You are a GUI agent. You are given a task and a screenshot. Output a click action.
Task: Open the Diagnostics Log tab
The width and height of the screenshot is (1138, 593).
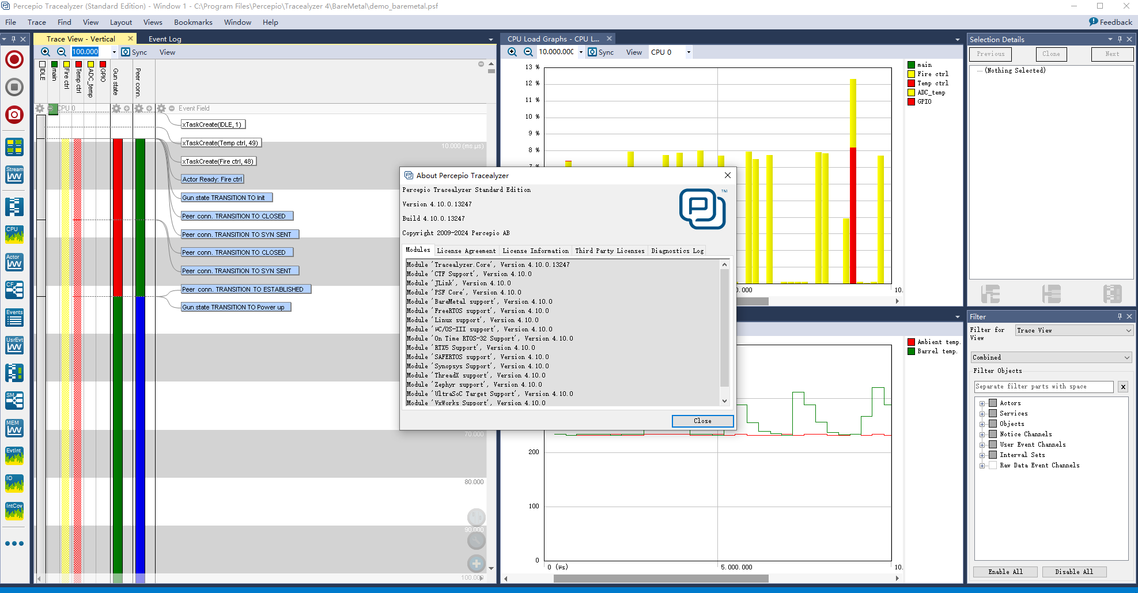click(678, 251)
